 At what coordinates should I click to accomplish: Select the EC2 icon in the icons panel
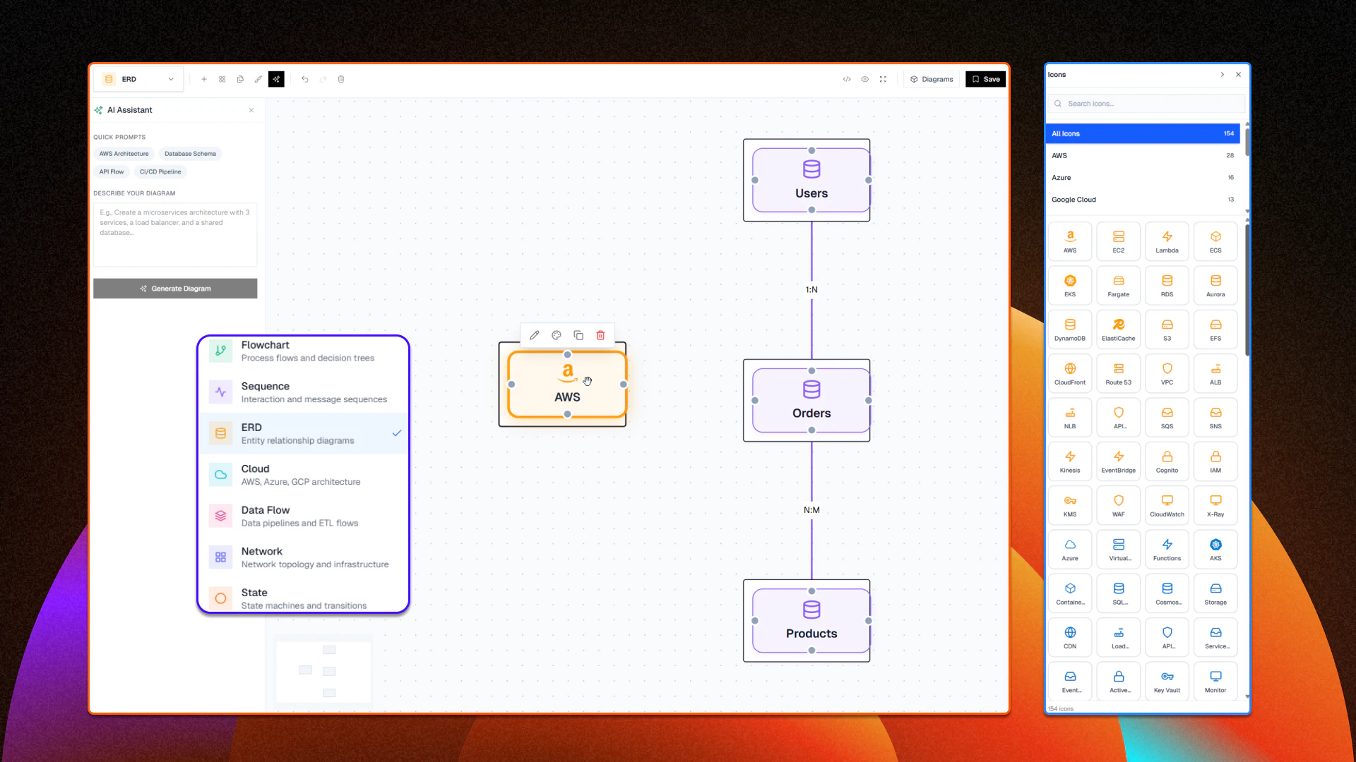tap(1118, 241)
